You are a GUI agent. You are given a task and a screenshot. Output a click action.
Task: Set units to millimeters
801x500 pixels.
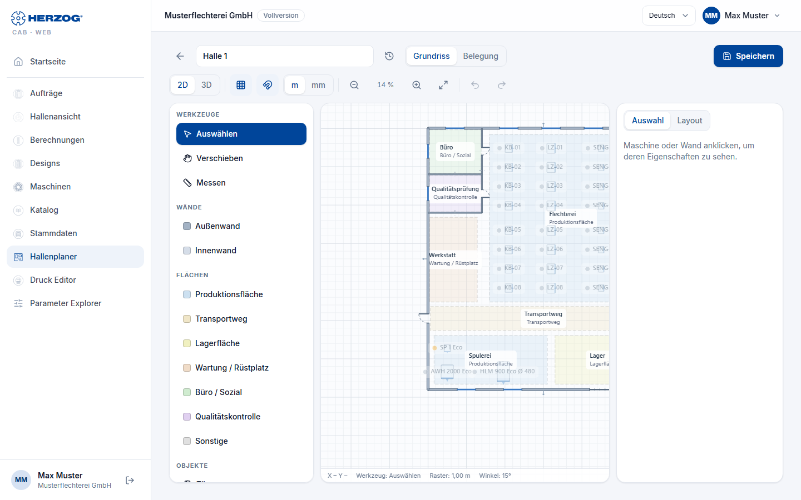[x=318, y=85]
